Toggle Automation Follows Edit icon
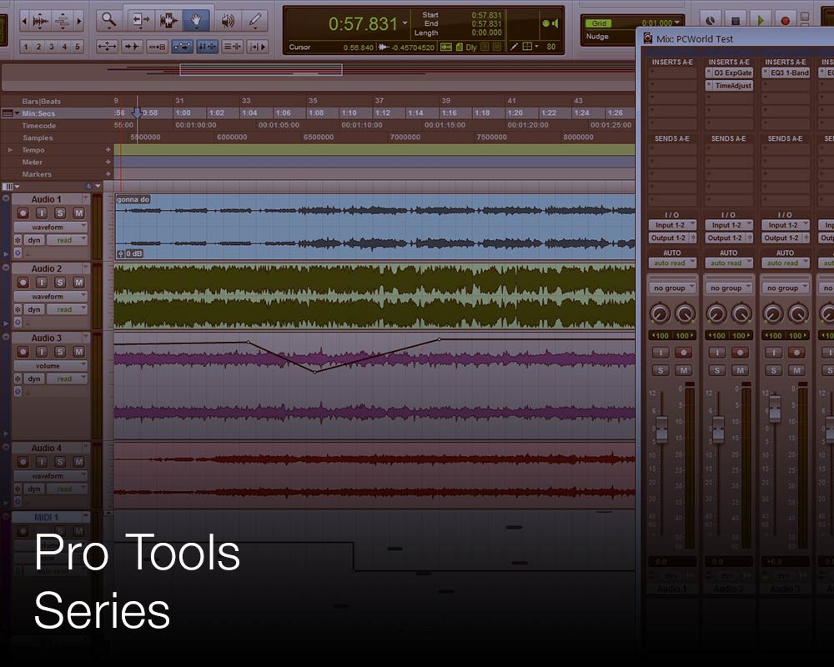 click(182, 47)
